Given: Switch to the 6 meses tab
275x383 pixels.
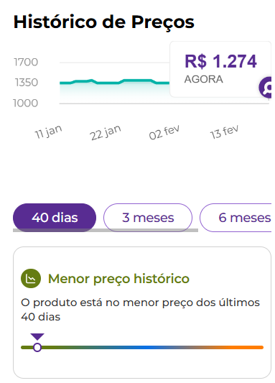Looking at the screenshot, I should tap(236, 218).
